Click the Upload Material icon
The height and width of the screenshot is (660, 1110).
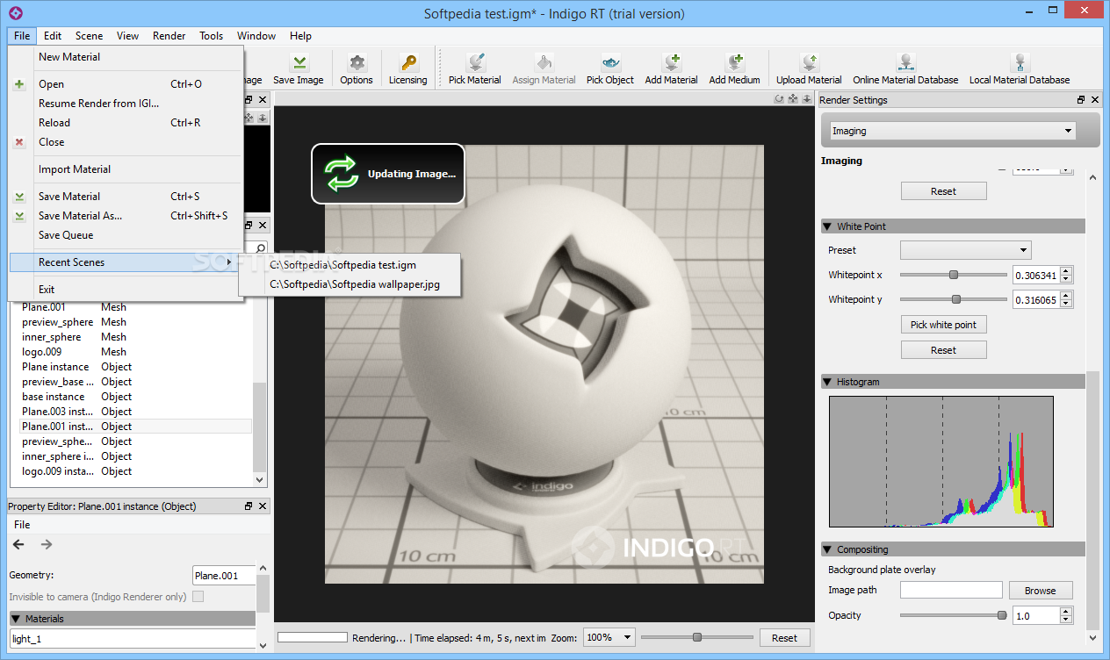click(x=809, y=62)
